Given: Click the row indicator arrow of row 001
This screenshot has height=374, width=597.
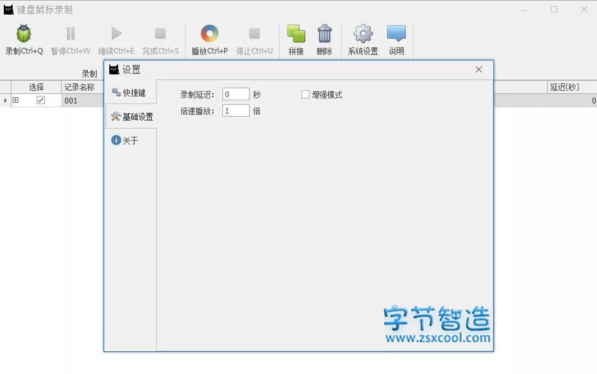Looking at the screenshot, I should (5, 100).
